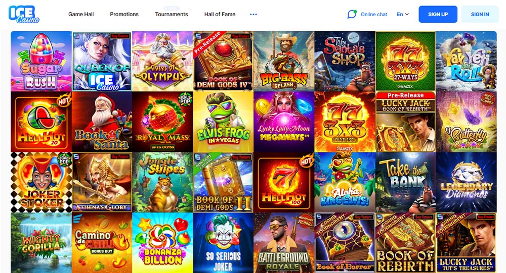Open the Gates of Olympus game
This screenshot has height=273, width=506.
coord(162,61)
